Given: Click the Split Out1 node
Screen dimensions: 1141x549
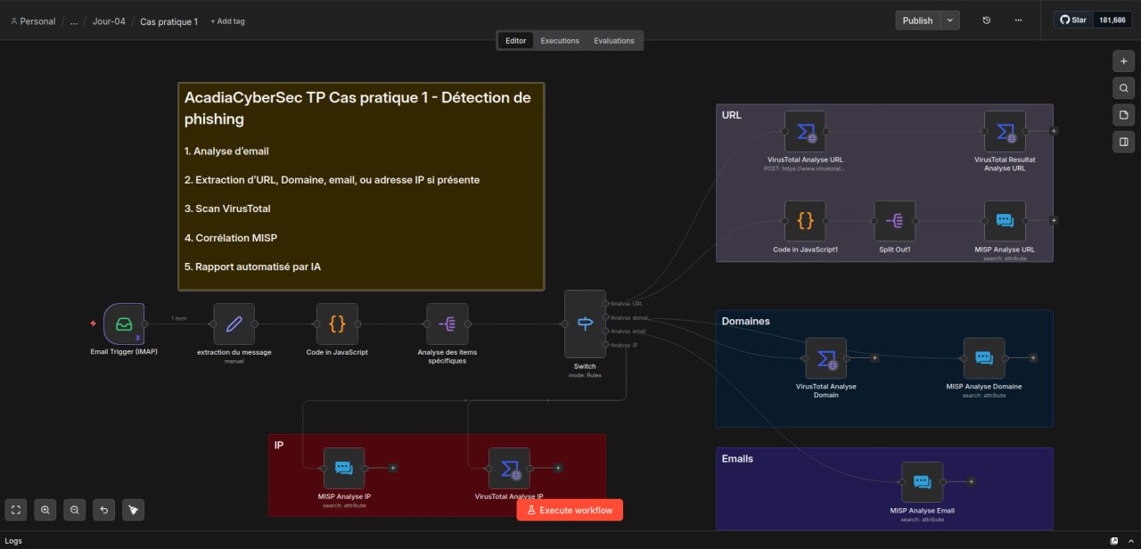Looking at the screenshot, I should 894,221.
